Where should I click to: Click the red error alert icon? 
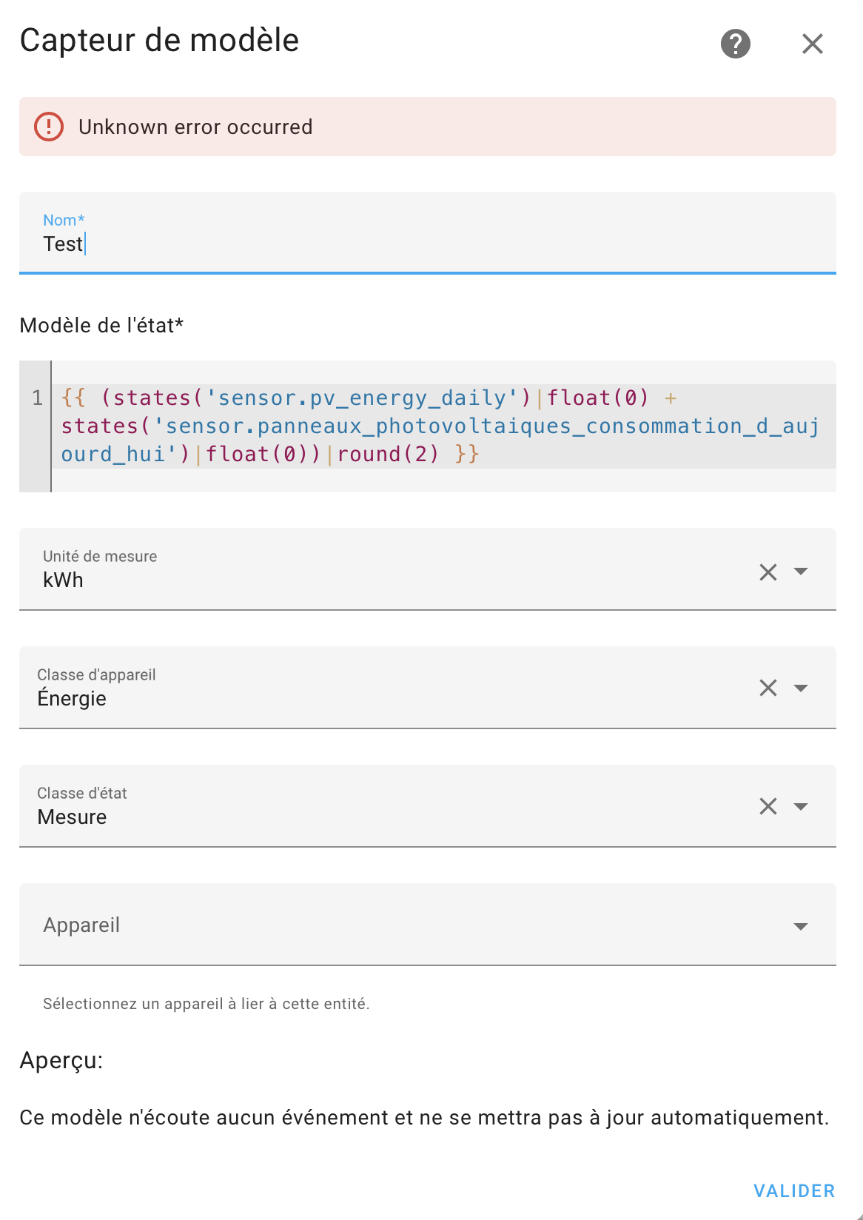pyautogui.click(x=49, y=127)
